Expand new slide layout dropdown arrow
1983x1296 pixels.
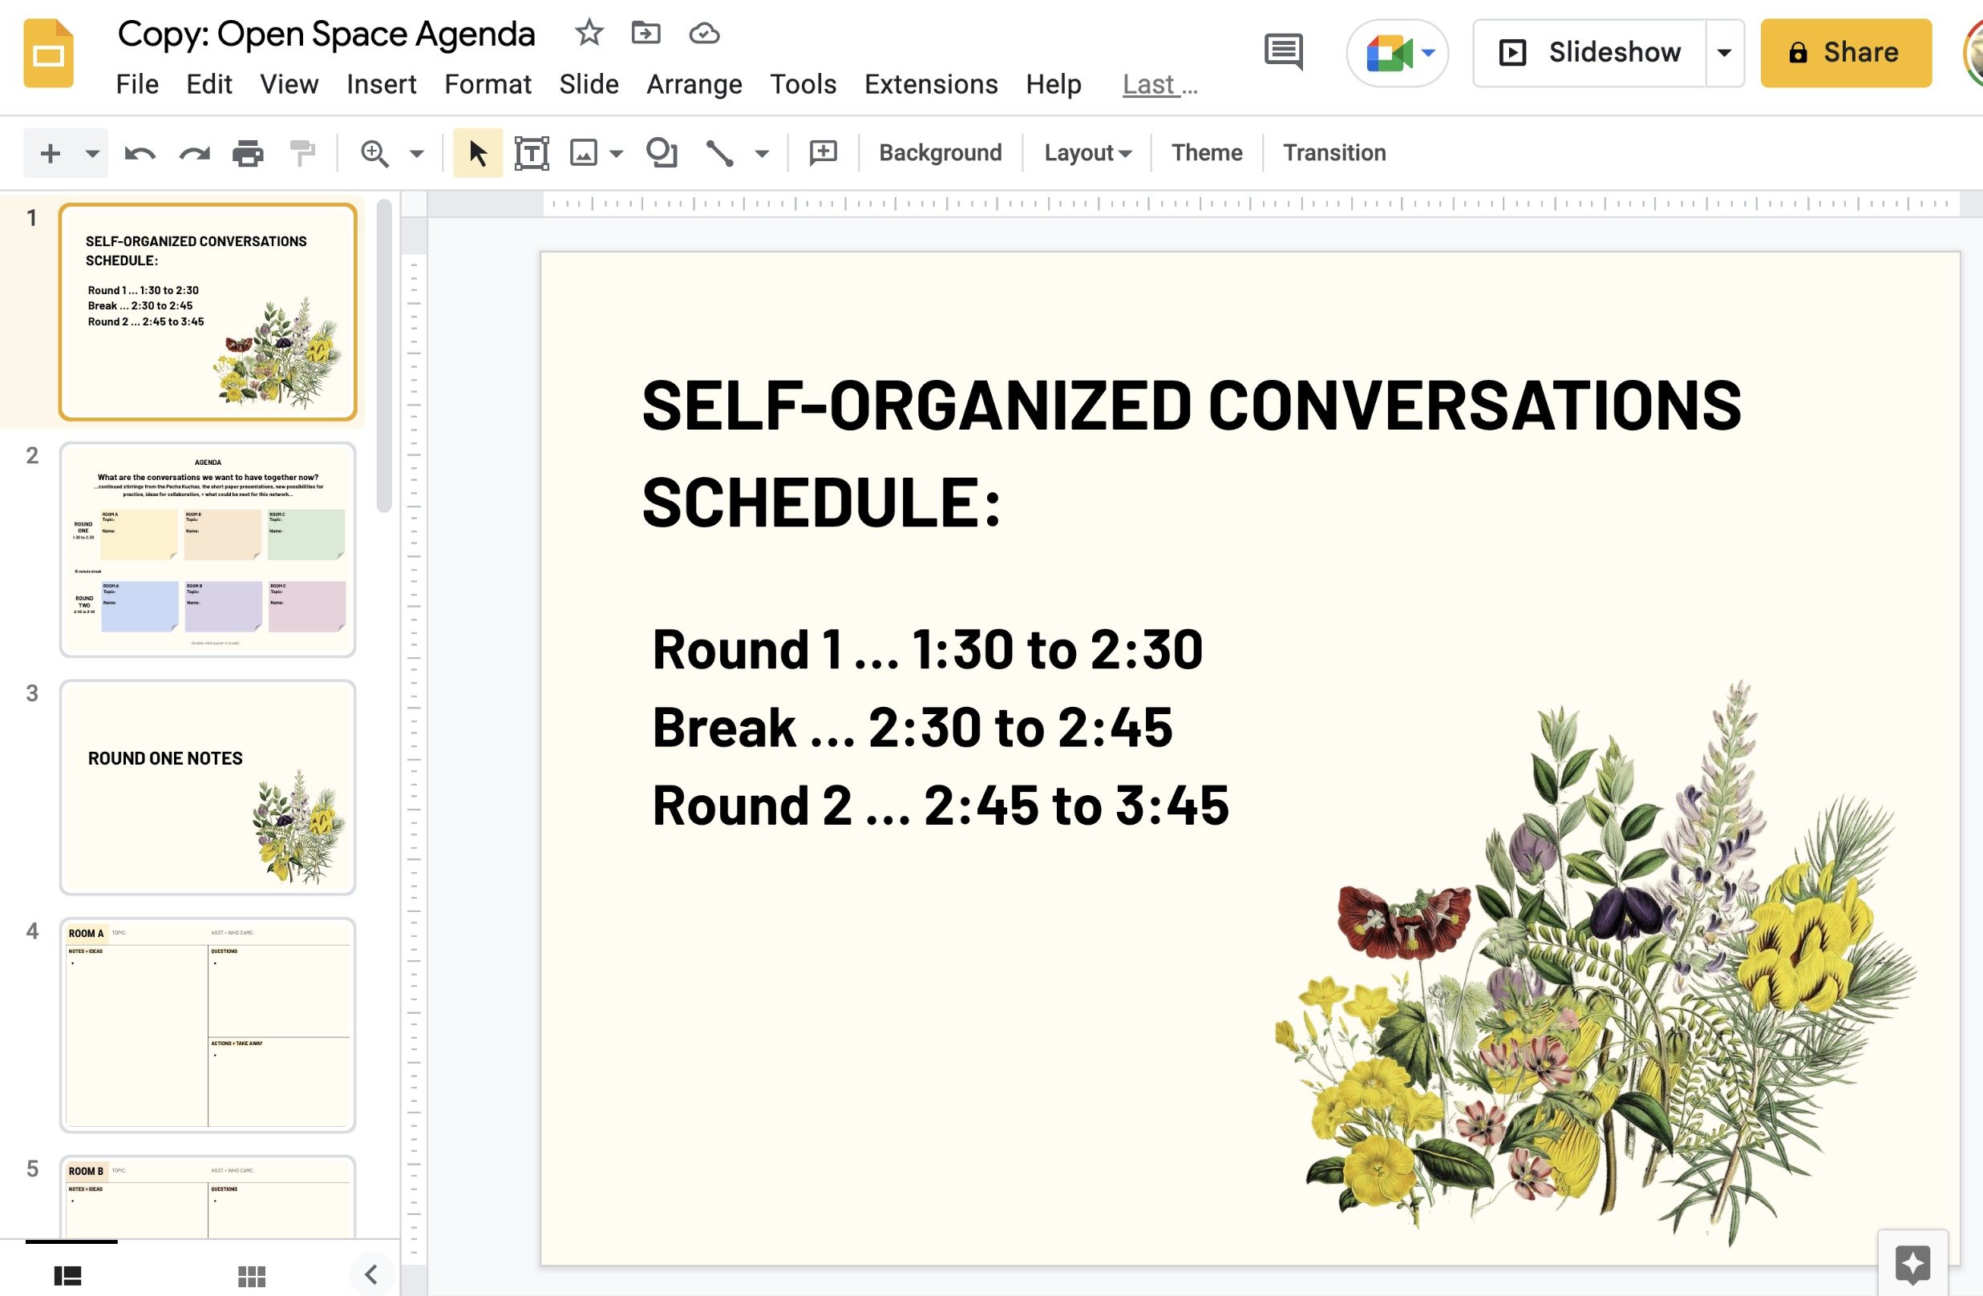pyautogui.click(x=92, y=153)
